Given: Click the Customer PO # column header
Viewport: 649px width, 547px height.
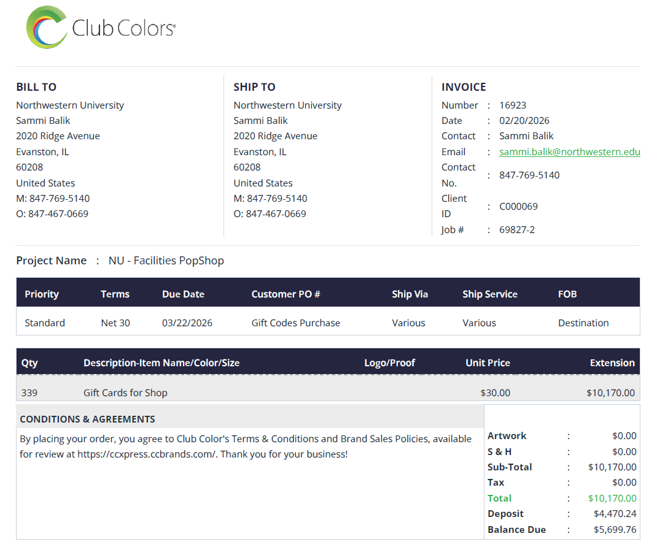Looking at the screenshot, I should click(286, 294).
